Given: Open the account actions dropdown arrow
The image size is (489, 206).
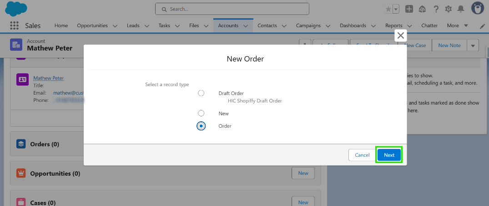Looking at the screenshot, I should [473, 46].
